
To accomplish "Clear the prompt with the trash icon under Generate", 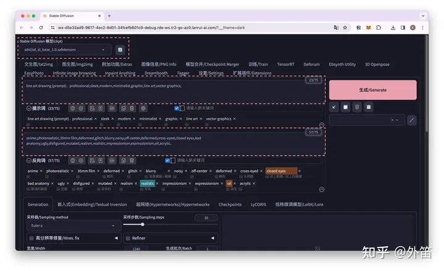I will click(x=357, y=107).
